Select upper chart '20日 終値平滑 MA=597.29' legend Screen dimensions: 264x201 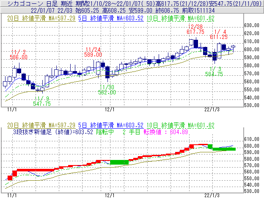point(41,18)
